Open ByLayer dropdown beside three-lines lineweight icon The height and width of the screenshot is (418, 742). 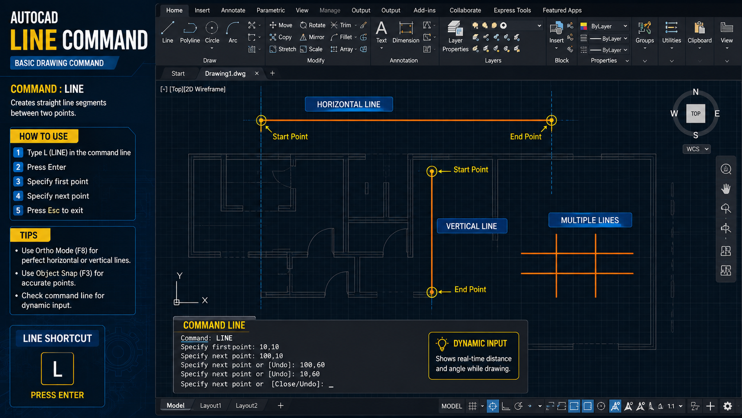pyautogui.click(x=608, y=39)
